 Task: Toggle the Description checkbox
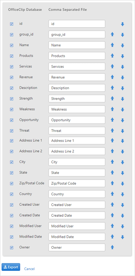click(12, 88)
